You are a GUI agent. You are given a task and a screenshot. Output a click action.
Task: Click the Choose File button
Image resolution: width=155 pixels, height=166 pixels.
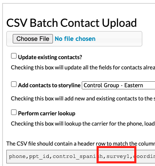(33, 39)
